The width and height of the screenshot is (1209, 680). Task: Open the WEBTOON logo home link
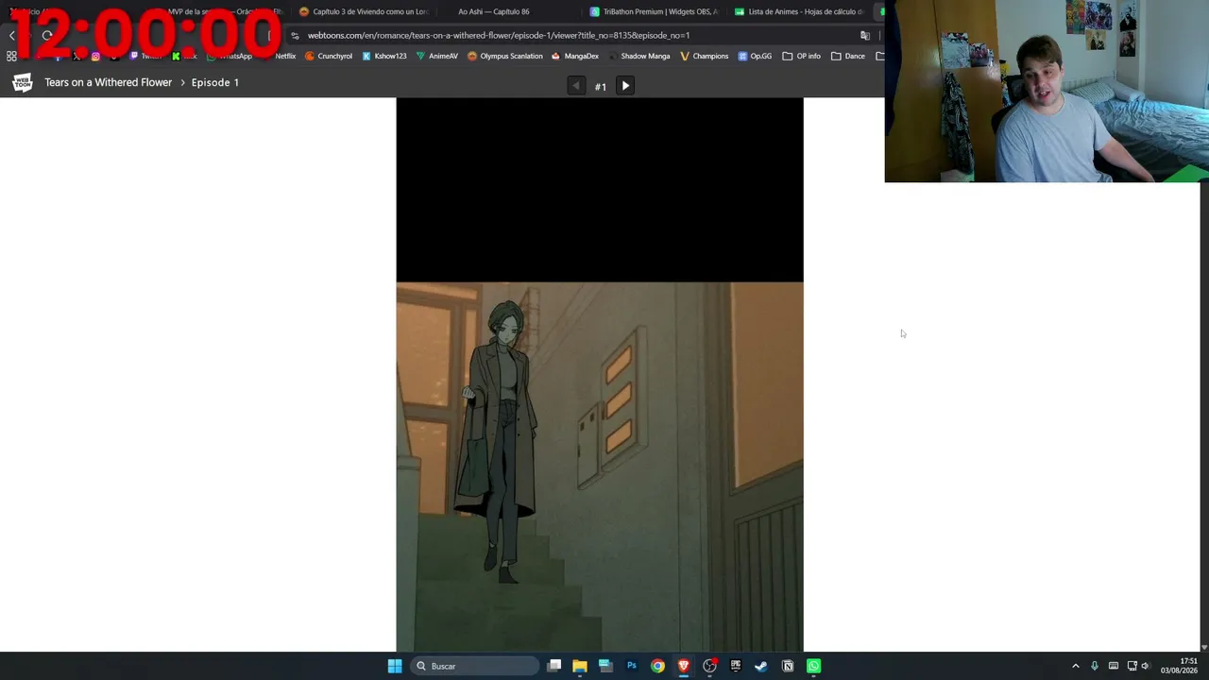point(23,83)
